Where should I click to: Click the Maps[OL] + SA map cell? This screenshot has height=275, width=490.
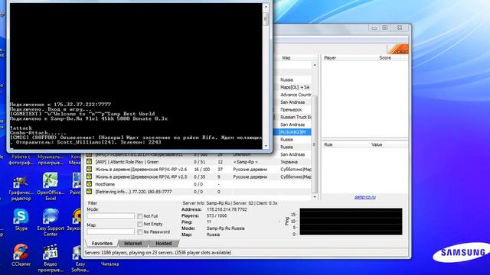(295, 87)
